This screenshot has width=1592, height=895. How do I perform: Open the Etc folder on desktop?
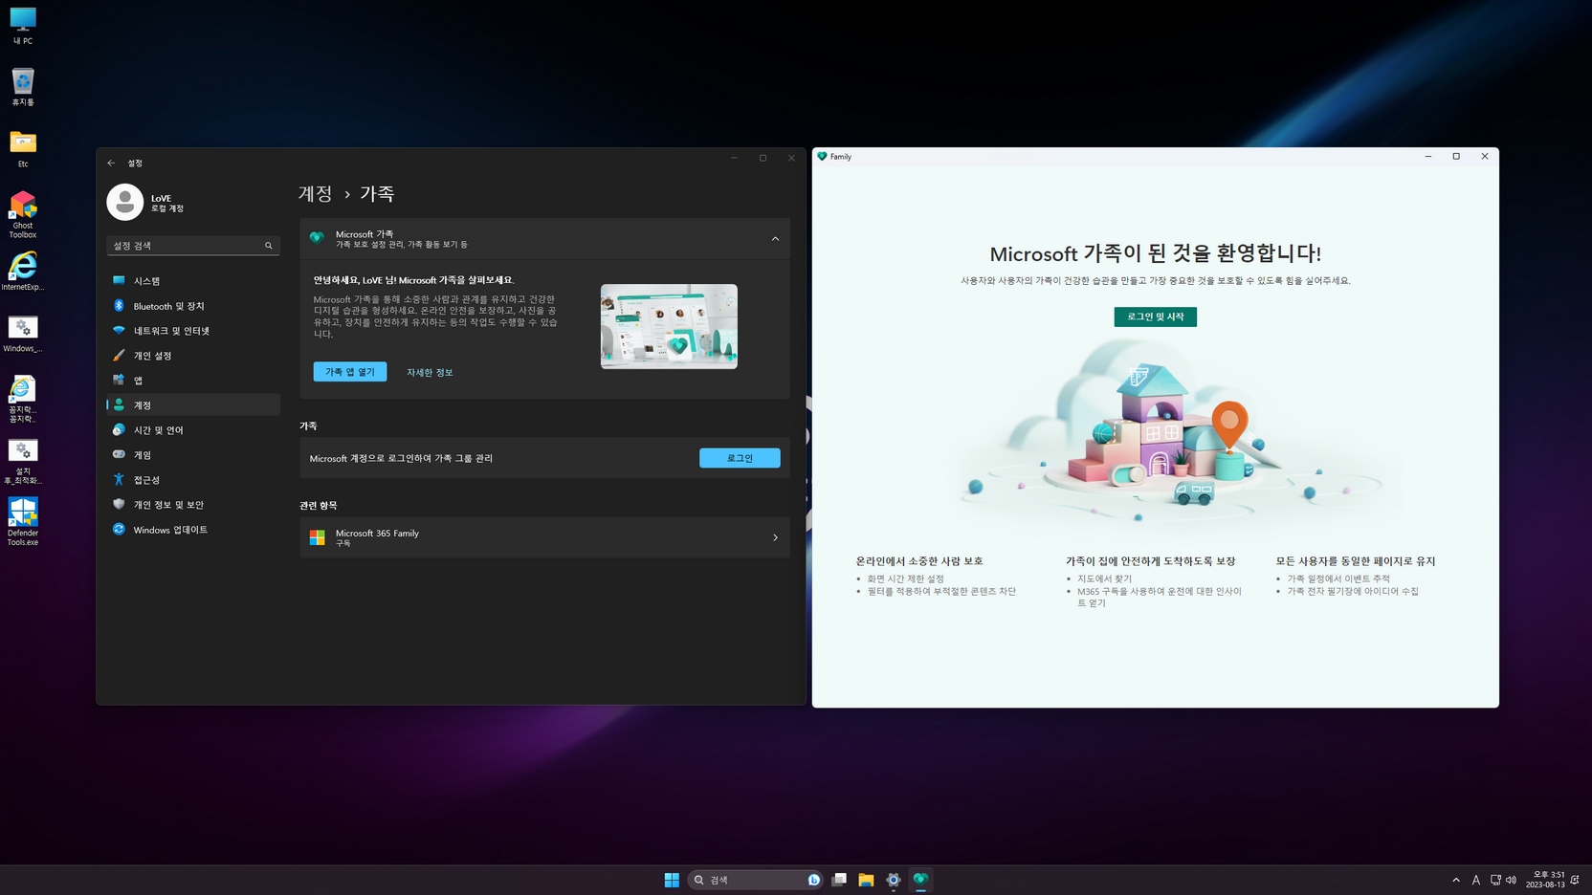[23, 148]
